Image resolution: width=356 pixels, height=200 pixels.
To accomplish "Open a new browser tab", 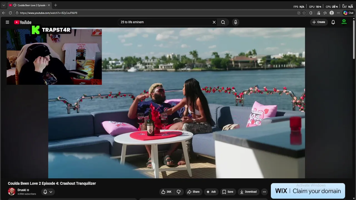I will 56,5.
